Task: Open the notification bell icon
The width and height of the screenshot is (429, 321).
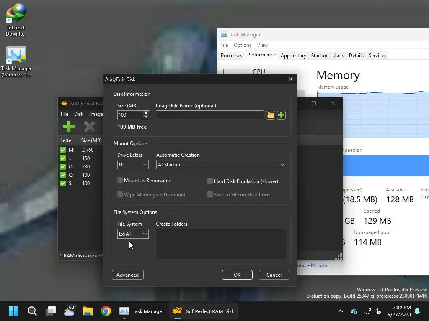Action: (x=418, y=311)
